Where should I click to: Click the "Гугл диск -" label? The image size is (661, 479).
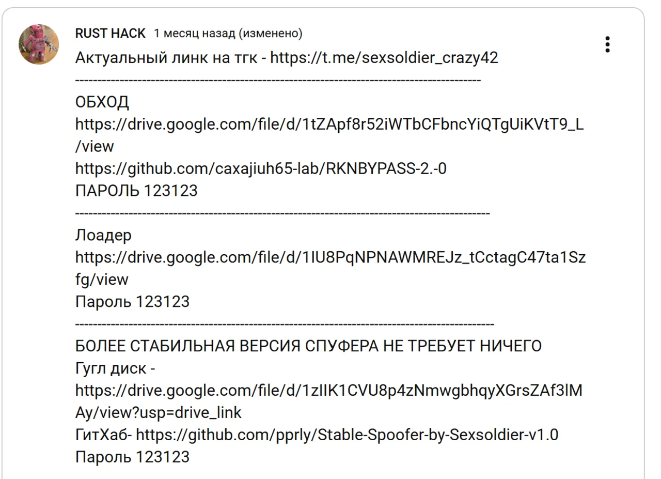(116, 368)
